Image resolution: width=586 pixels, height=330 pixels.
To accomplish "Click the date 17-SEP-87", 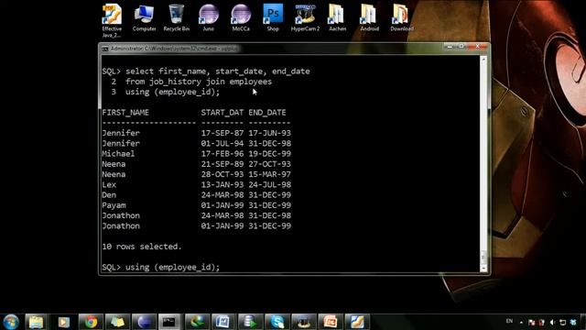I will click(222, 133).
